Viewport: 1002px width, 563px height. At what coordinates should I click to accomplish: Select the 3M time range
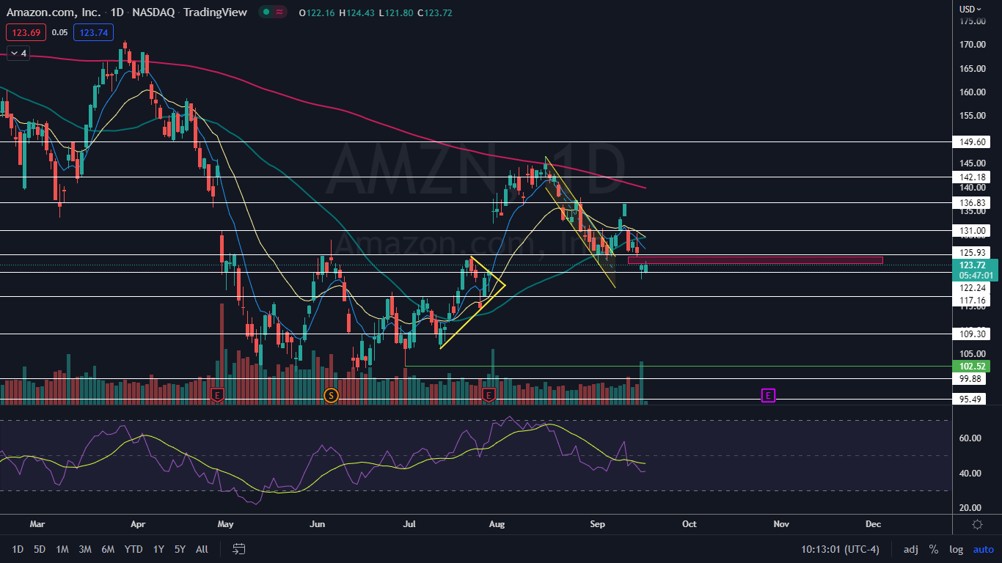click(x=85, y=549)
